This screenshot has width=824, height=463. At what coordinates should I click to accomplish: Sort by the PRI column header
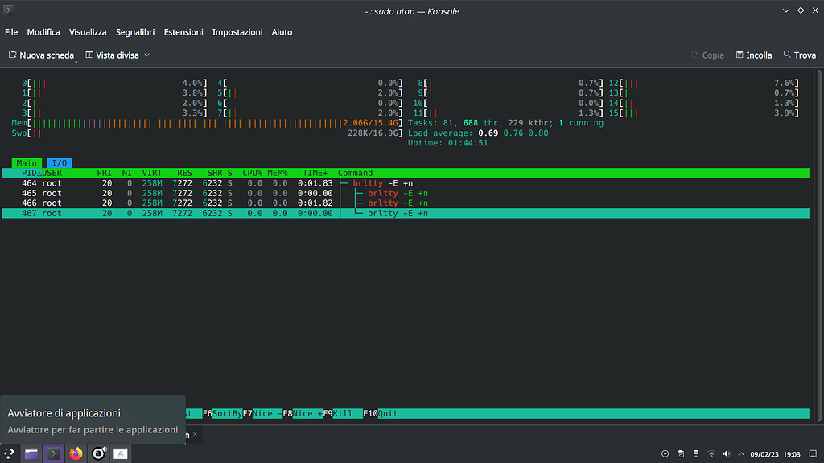click(x=104, y=174)
